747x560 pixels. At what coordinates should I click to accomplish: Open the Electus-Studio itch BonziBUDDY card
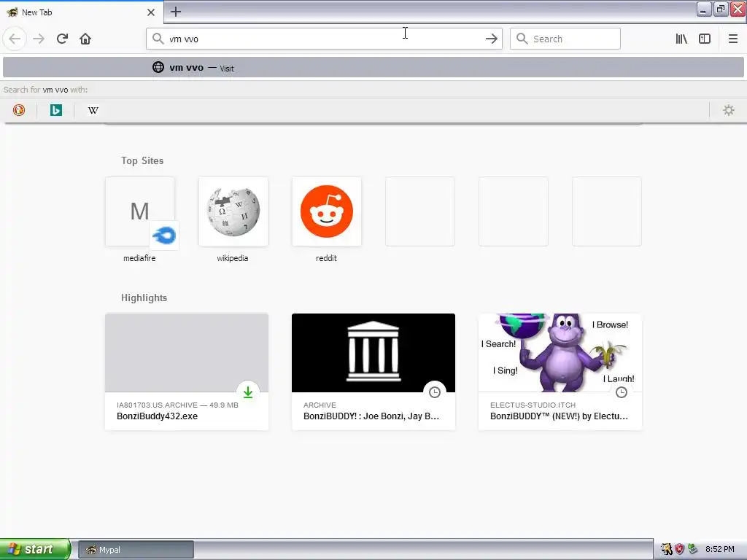[560, 372]
